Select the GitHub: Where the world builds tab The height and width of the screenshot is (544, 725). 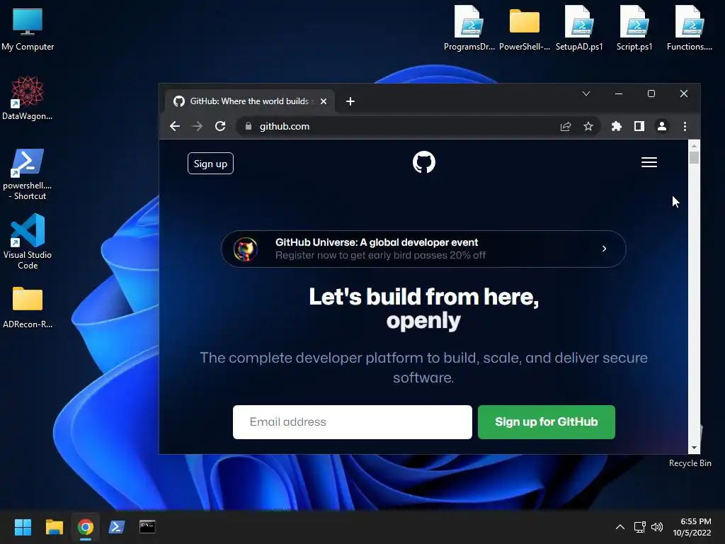point(250,101)
